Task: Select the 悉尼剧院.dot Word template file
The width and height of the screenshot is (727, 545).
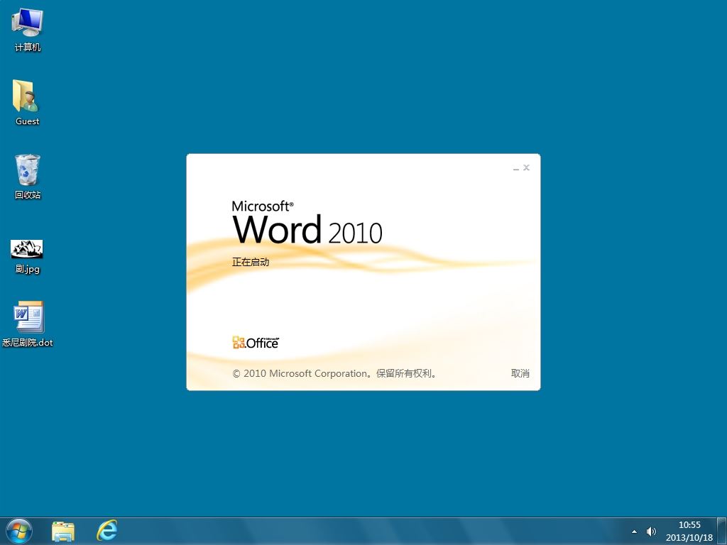Action: (x=28, y=324)
